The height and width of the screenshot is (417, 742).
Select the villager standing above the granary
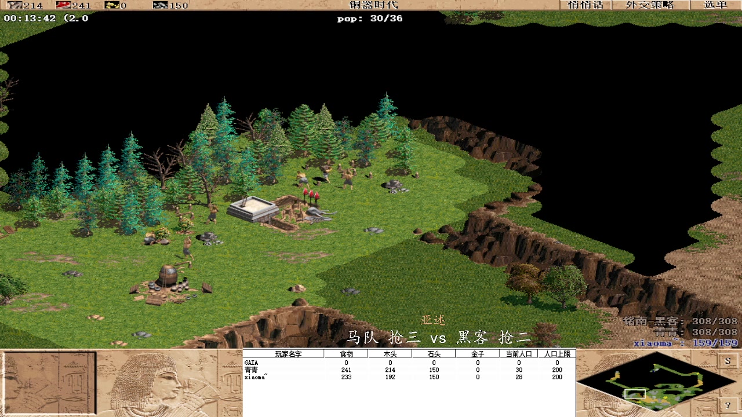tap(187, 248)
